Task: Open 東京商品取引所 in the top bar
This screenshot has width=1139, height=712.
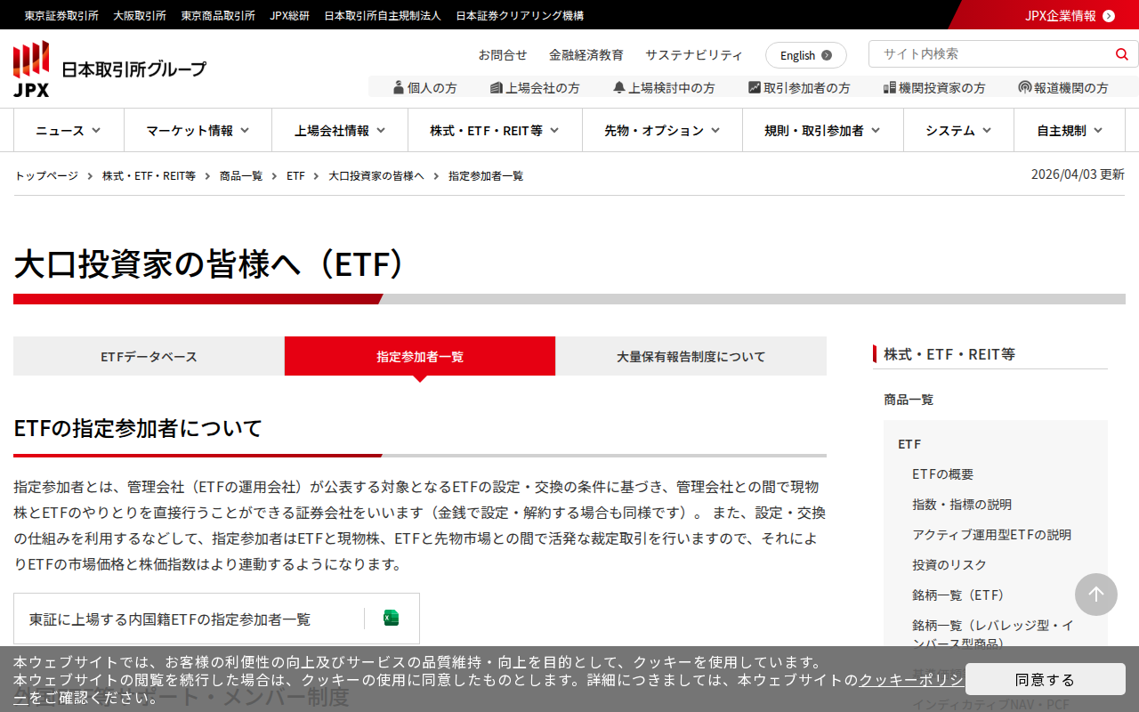Action: coord(218,15)
